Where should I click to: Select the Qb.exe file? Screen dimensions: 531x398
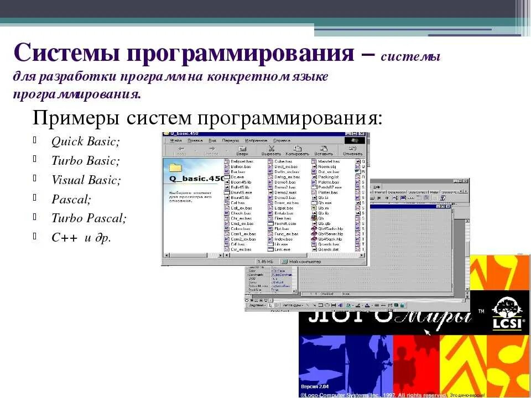pos(321,203)
